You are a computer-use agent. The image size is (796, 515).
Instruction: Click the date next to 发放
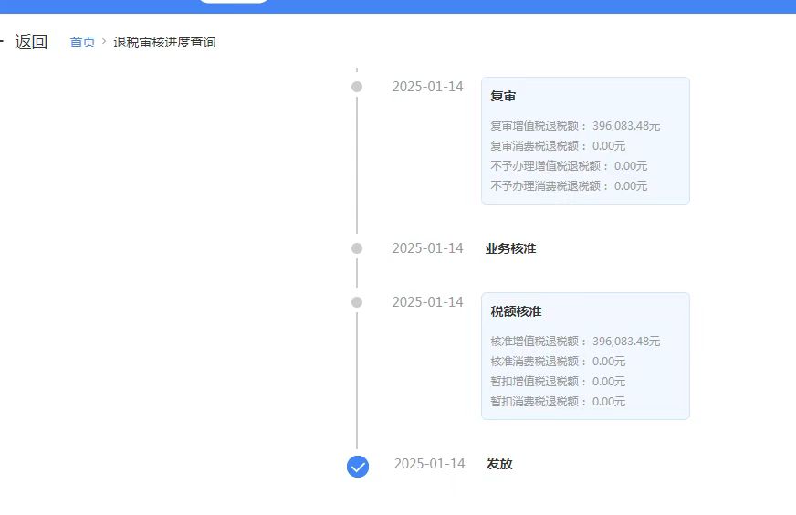pyautogui.click(x=429, y=464)
